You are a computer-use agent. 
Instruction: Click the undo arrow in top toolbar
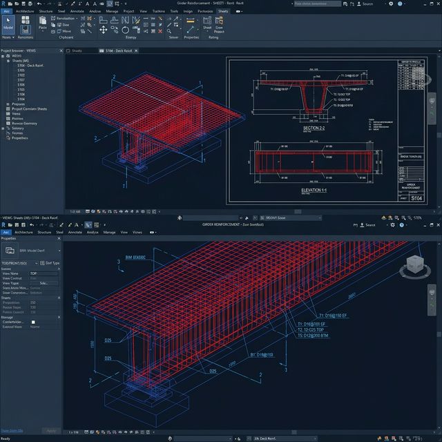point(39,3)
